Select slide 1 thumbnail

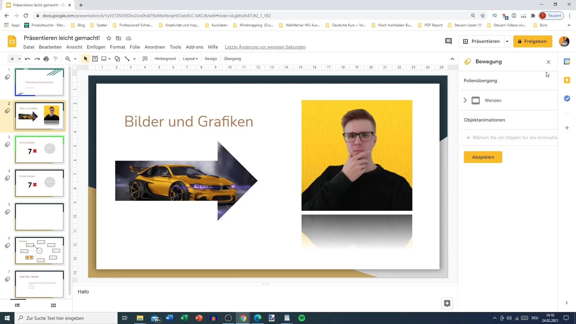click(39, 82)
